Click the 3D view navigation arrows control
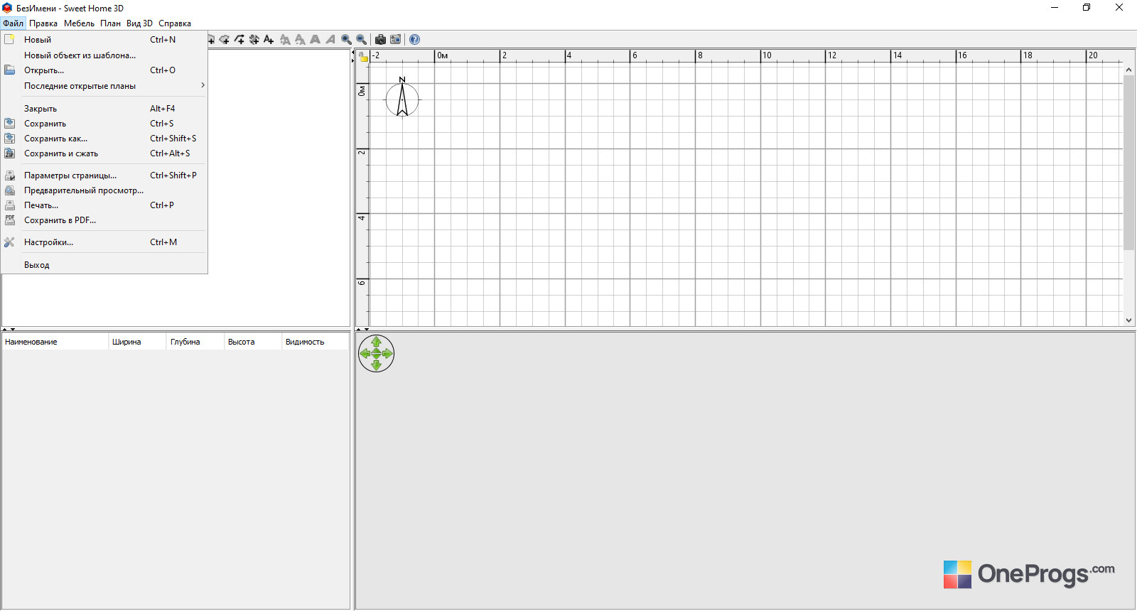 click(376, 354)
